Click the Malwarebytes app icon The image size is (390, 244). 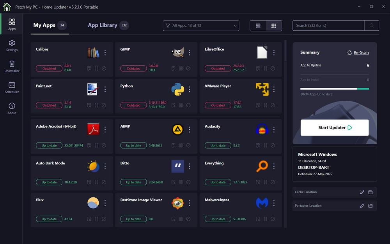262,203
